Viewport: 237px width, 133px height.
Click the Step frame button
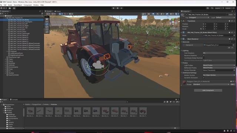pos(121,8)
